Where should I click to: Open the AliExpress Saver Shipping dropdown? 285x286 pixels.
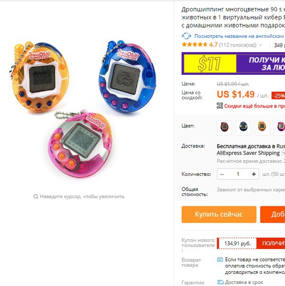pyautogui.click(x=284, y=153)
